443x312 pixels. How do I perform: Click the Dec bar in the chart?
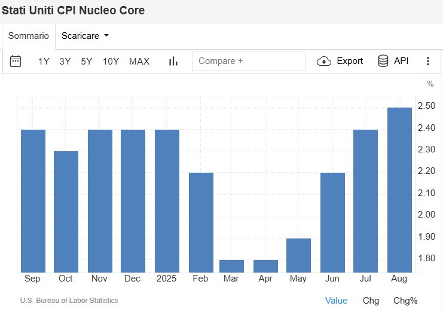pyautogui.click(x=133, y=201)
